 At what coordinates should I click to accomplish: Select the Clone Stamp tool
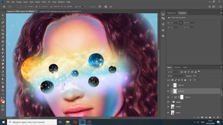pos(3,49)
